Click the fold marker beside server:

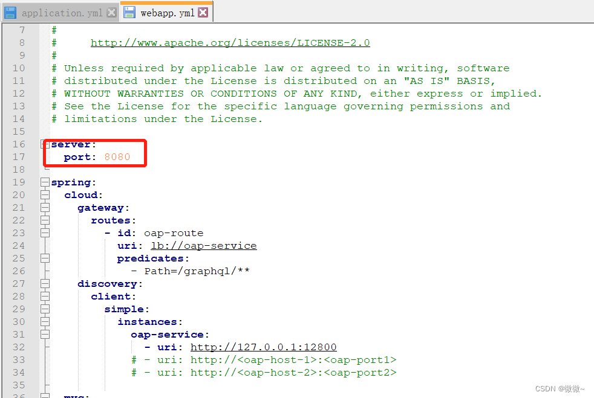coord(45,144)
